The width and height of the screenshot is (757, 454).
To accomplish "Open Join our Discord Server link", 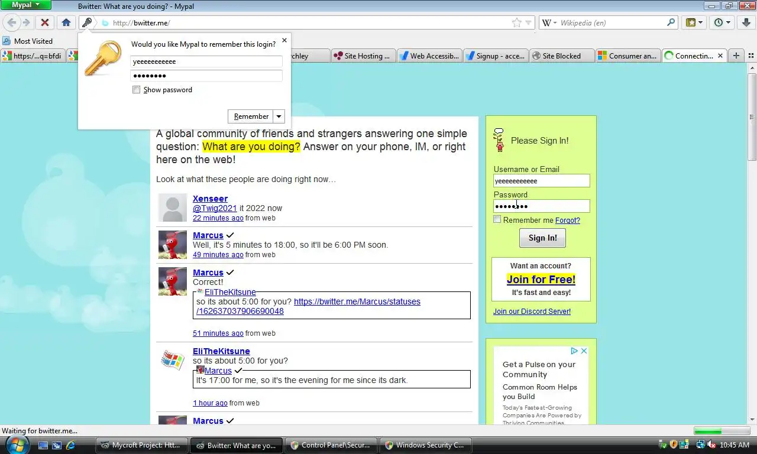I will coord(532,312).
